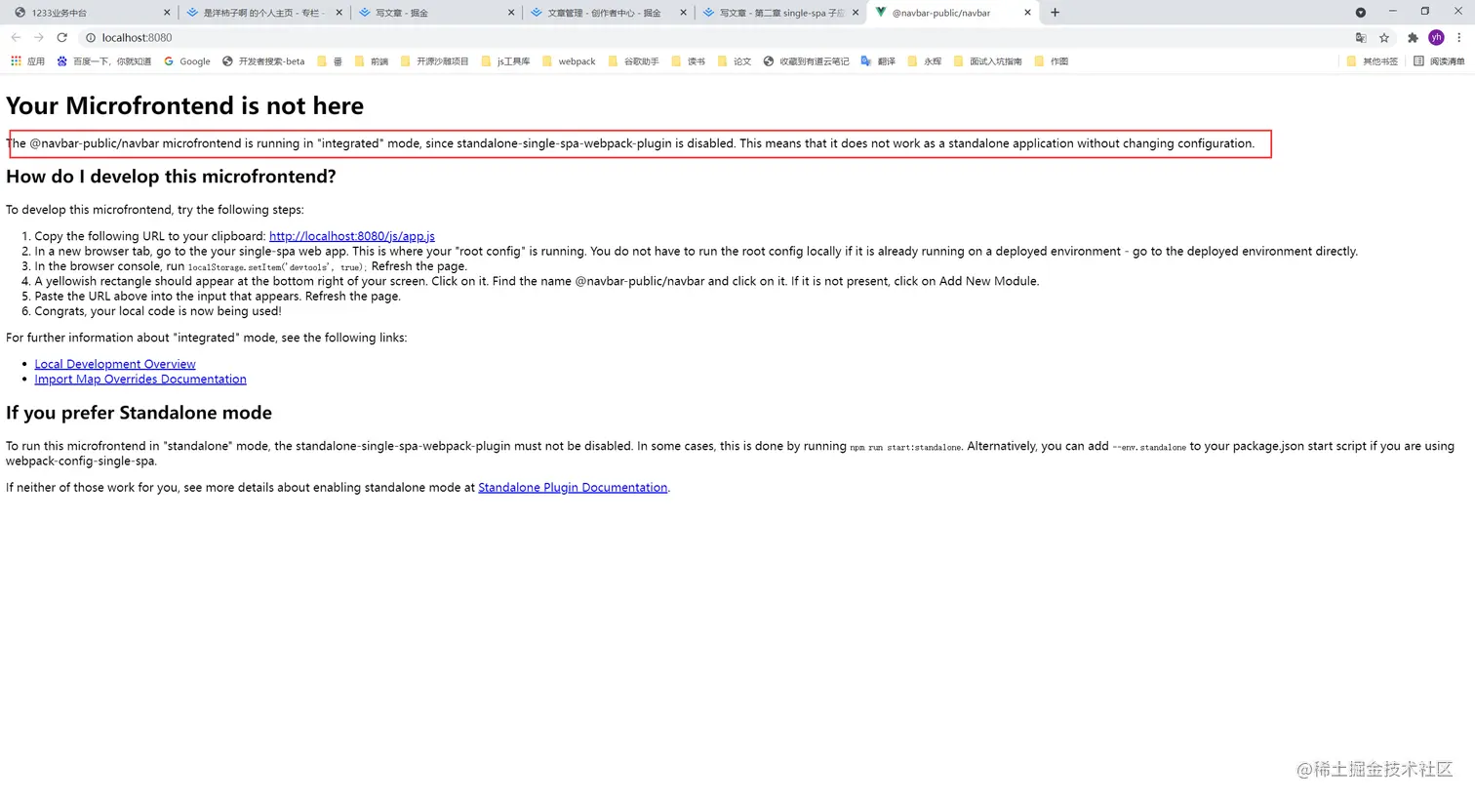Open Import Map Overrides Documentation link
Image resolution: width=1475 pixels, height=801 pixels.
point(140,379)
